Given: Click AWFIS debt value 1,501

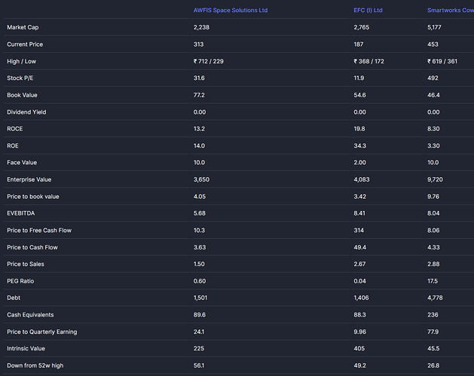Looking at the screenshot, I should pos(200,298).
